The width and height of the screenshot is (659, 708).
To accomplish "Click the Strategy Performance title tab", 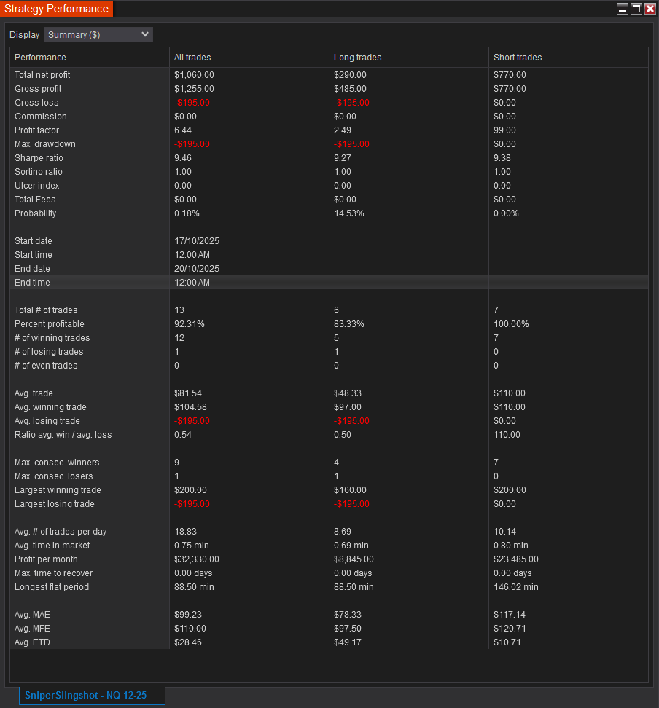I will click(x=57, y=9).
